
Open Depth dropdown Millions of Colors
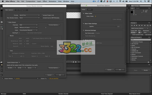[x=28, y=27]
